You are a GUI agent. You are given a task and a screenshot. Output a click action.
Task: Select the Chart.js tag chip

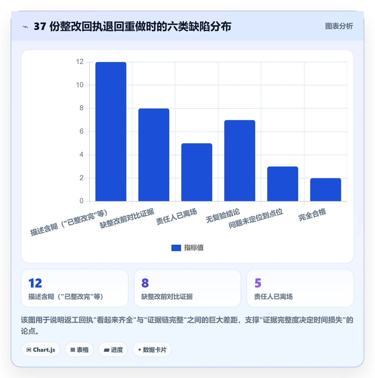(41, 350)
